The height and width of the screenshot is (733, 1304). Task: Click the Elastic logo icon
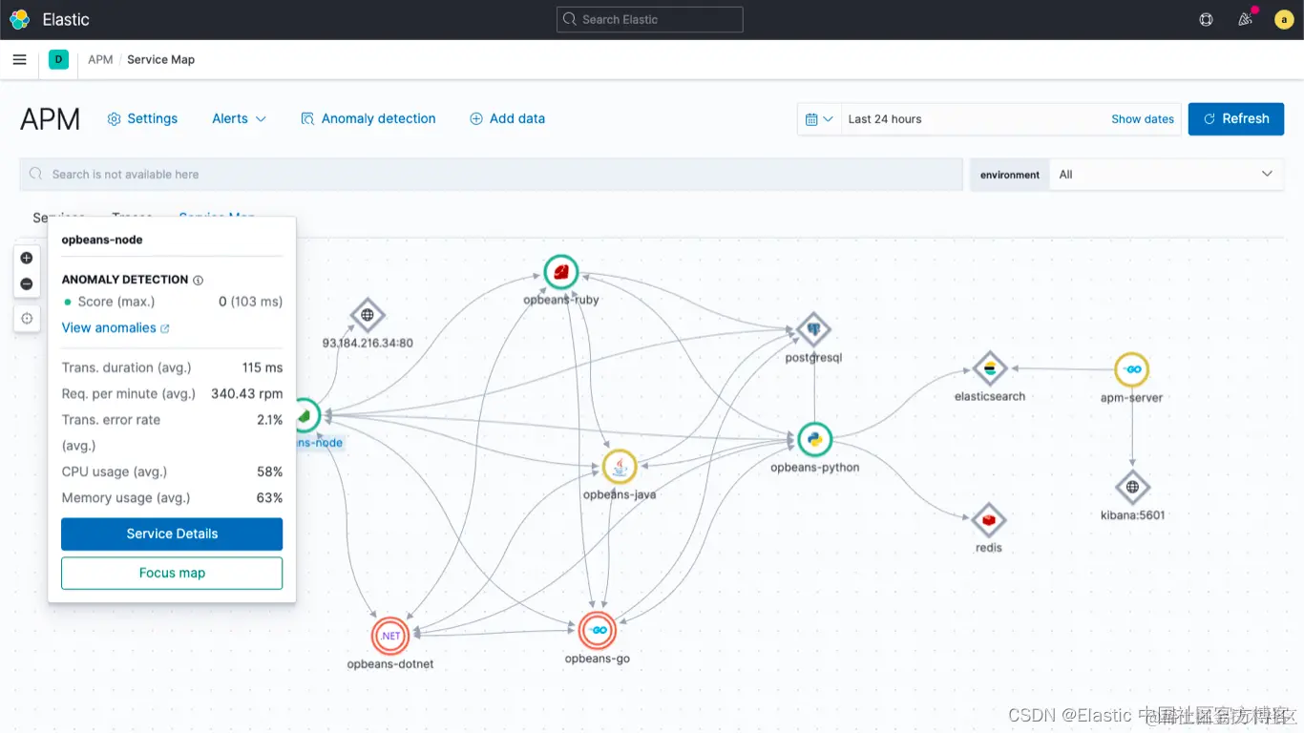[x=19, y=19]
